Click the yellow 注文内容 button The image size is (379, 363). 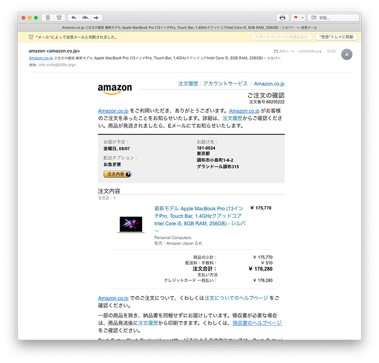(117, 174)
